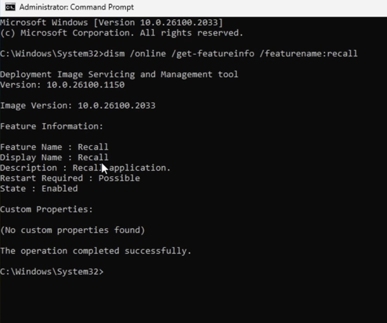Click the Microsoft Corporation copyright line
Viewport: 387px width, 323px height.
122,33
